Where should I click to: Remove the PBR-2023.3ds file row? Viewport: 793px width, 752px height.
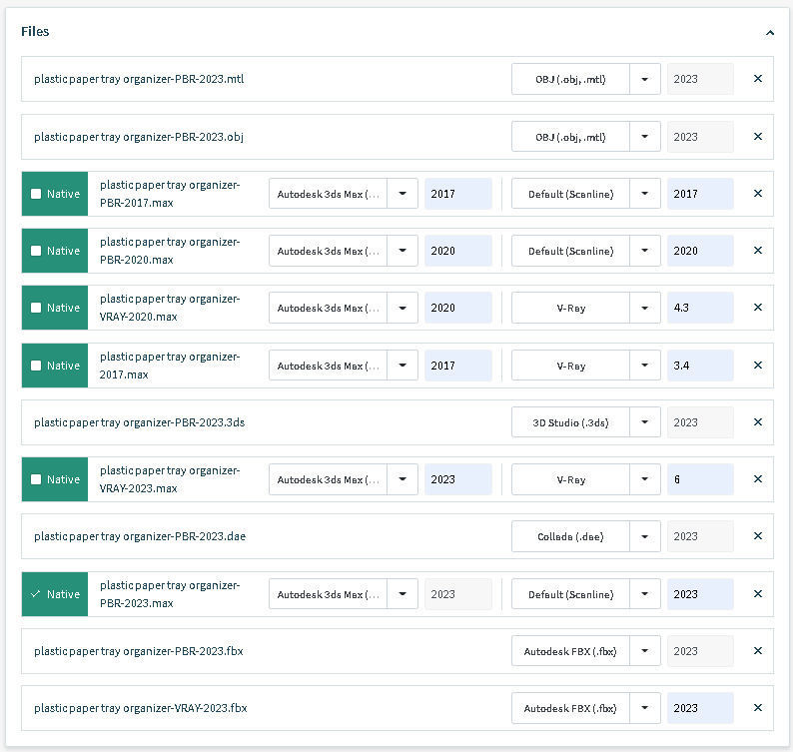[x=758, y=422]
